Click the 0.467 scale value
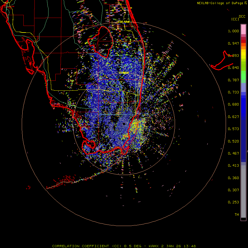248x248 pixels. pos(233,153)
